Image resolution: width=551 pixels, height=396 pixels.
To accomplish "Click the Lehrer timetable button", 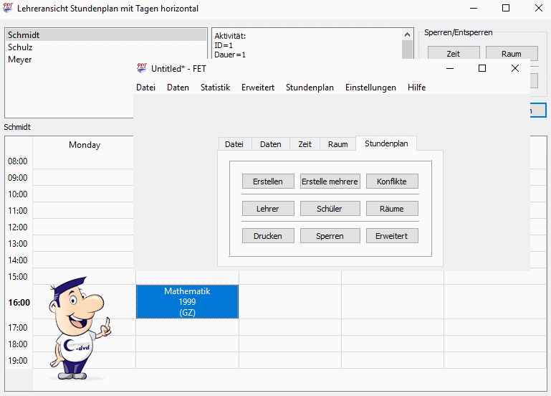I will [x=268, y=209].
